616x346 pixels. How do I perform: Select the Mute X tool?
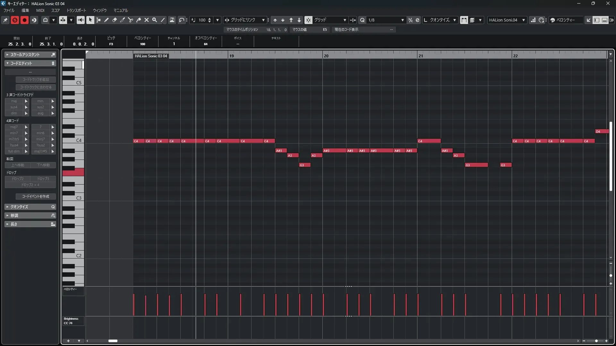[147, 20]
